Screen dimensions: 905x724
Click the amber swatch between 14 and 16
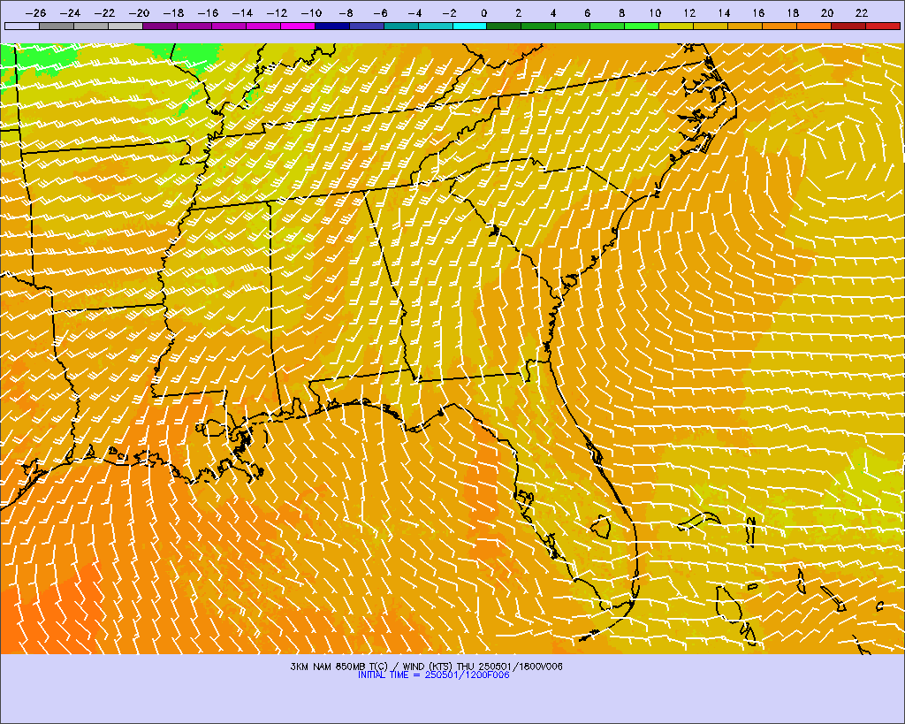coord(745,26)
